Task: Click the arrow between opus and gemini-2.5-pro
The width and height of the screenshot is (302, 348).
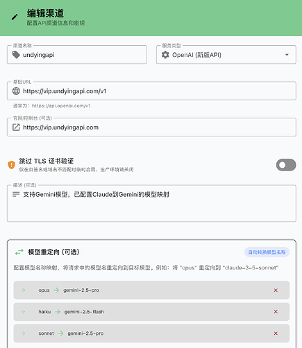Action: click(x=56, y=290)
